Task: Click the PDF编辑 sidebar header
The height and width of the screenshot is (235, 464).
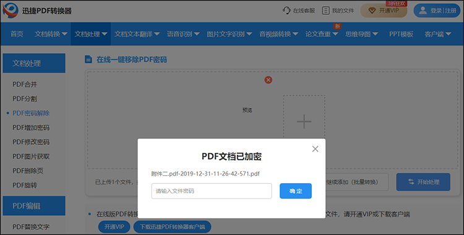Action: [34, 206]
